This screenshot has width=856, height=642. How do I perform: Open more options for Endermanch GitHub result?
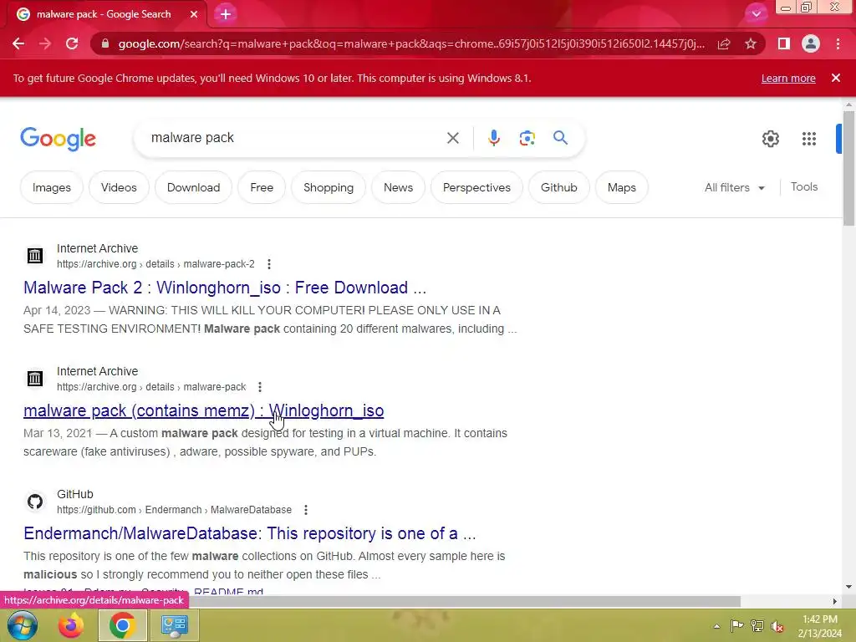(x=306, y=510)
